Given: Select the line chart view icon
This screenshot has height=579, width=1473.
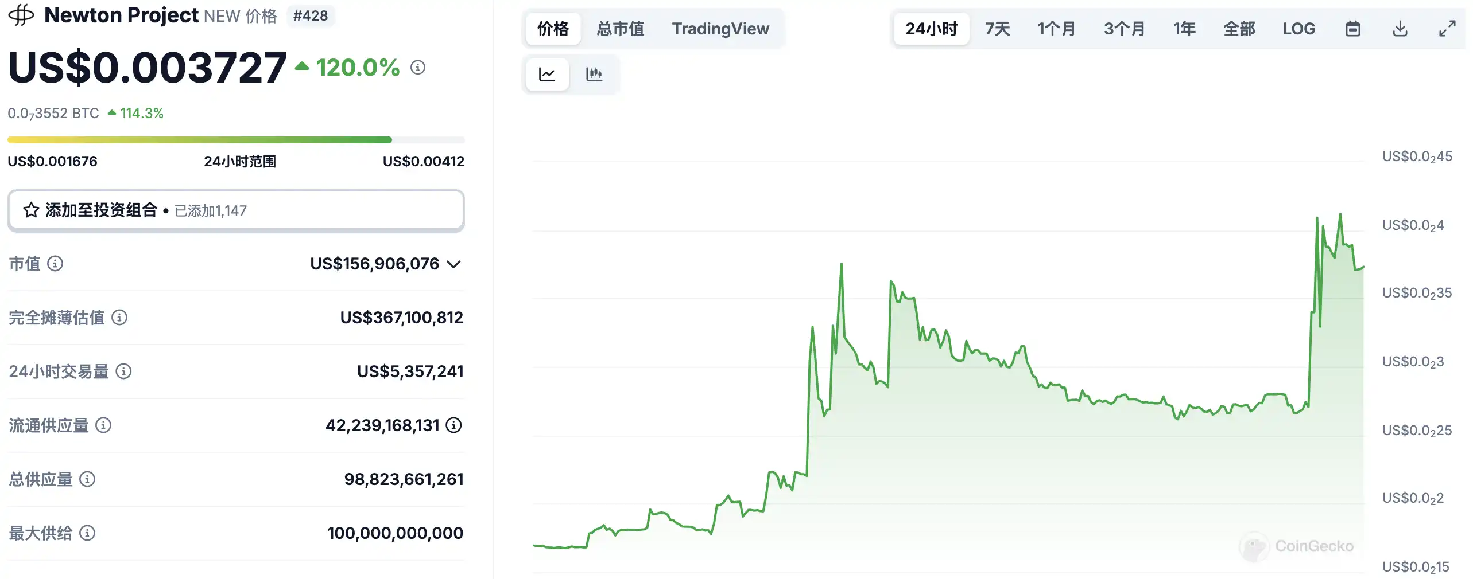Looking at the screenshot, I should [547, 74].
